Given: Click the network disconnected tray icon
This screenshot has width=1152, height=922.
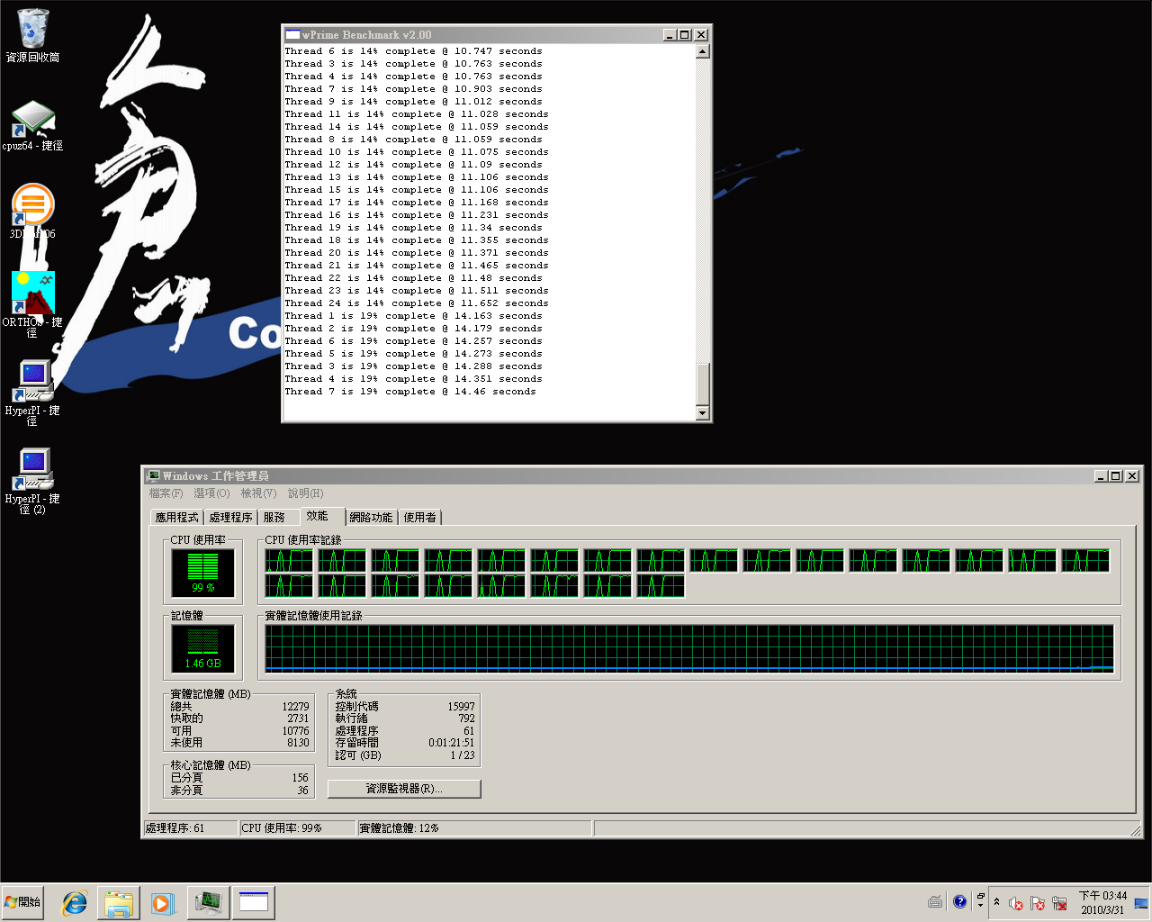Looking at the screenshot, I should tap(1059, 903).
